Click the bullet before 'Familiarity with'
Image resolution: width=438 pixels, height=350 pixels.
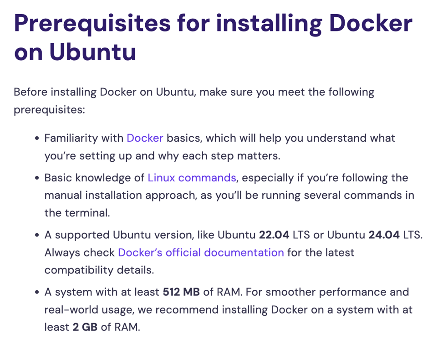[x=37, y=139]
